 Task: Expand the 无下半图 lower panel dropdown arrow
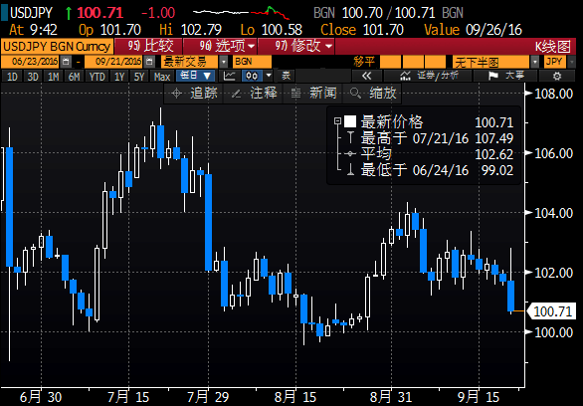(x=534, y=62)
